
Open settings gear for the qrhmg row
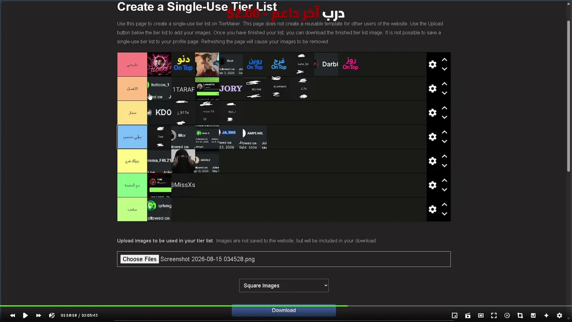tap(433, 209)
